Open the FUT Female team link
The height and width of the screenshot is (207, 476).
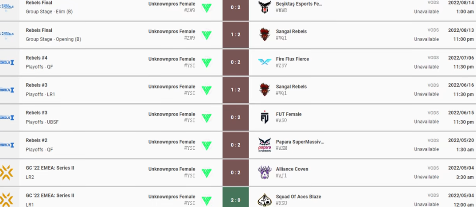click(289, 115)
